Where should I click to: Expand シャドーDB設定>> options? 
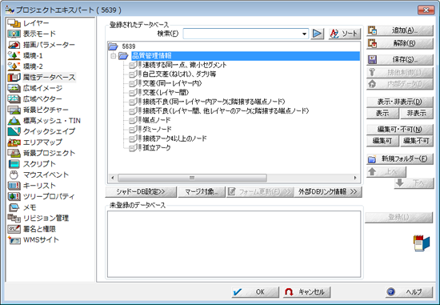pyautogui.click(x=141, y=192)
